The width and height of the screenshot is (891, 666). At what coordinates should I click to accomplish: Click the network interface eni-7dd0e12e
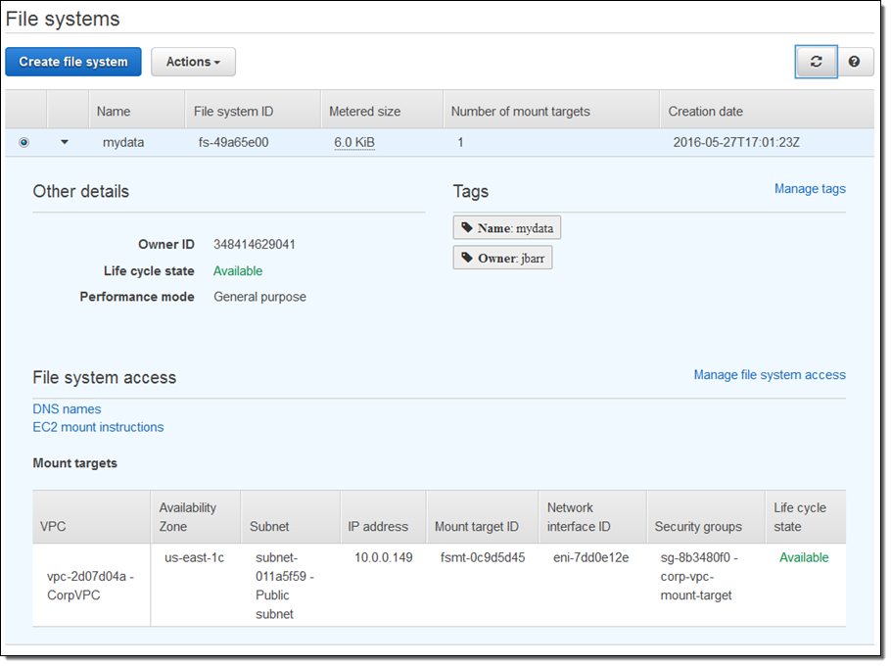click(590, 557)
